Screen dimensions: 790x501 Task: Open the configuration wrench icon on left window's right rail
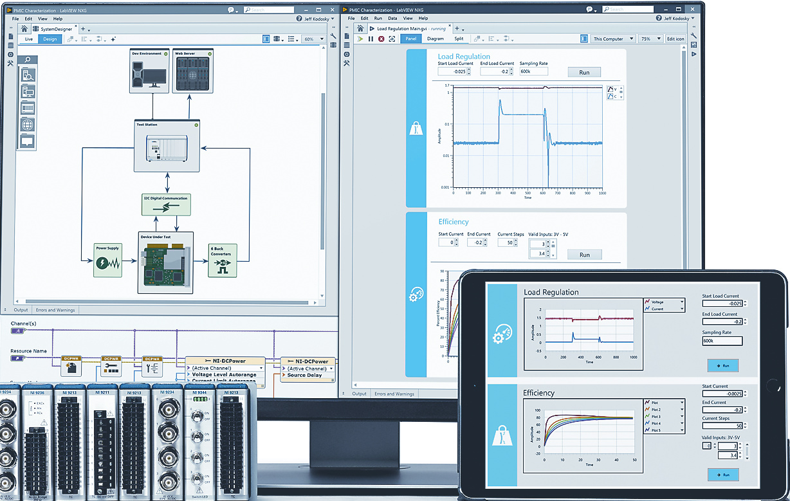click(333, 36)
